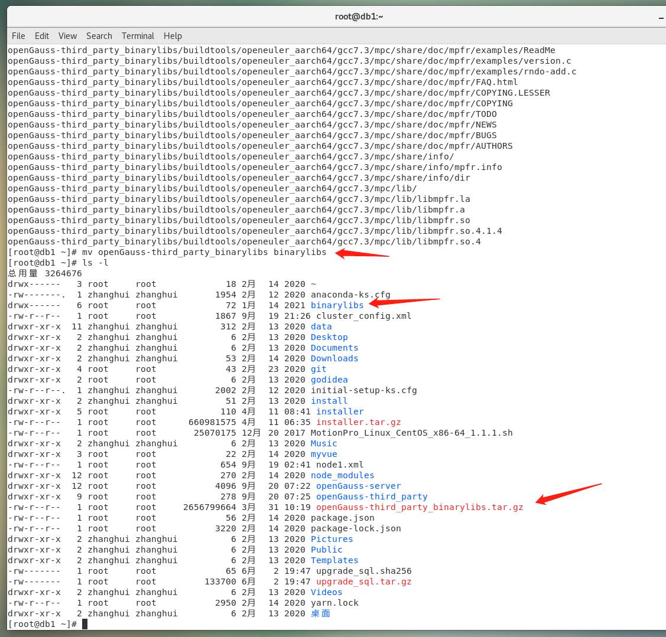The image size is (666, 637).
Task: Click MotionPro_Linux_CentOS_x86-64_1.1.1.sh file name
Action: (411, 433)
